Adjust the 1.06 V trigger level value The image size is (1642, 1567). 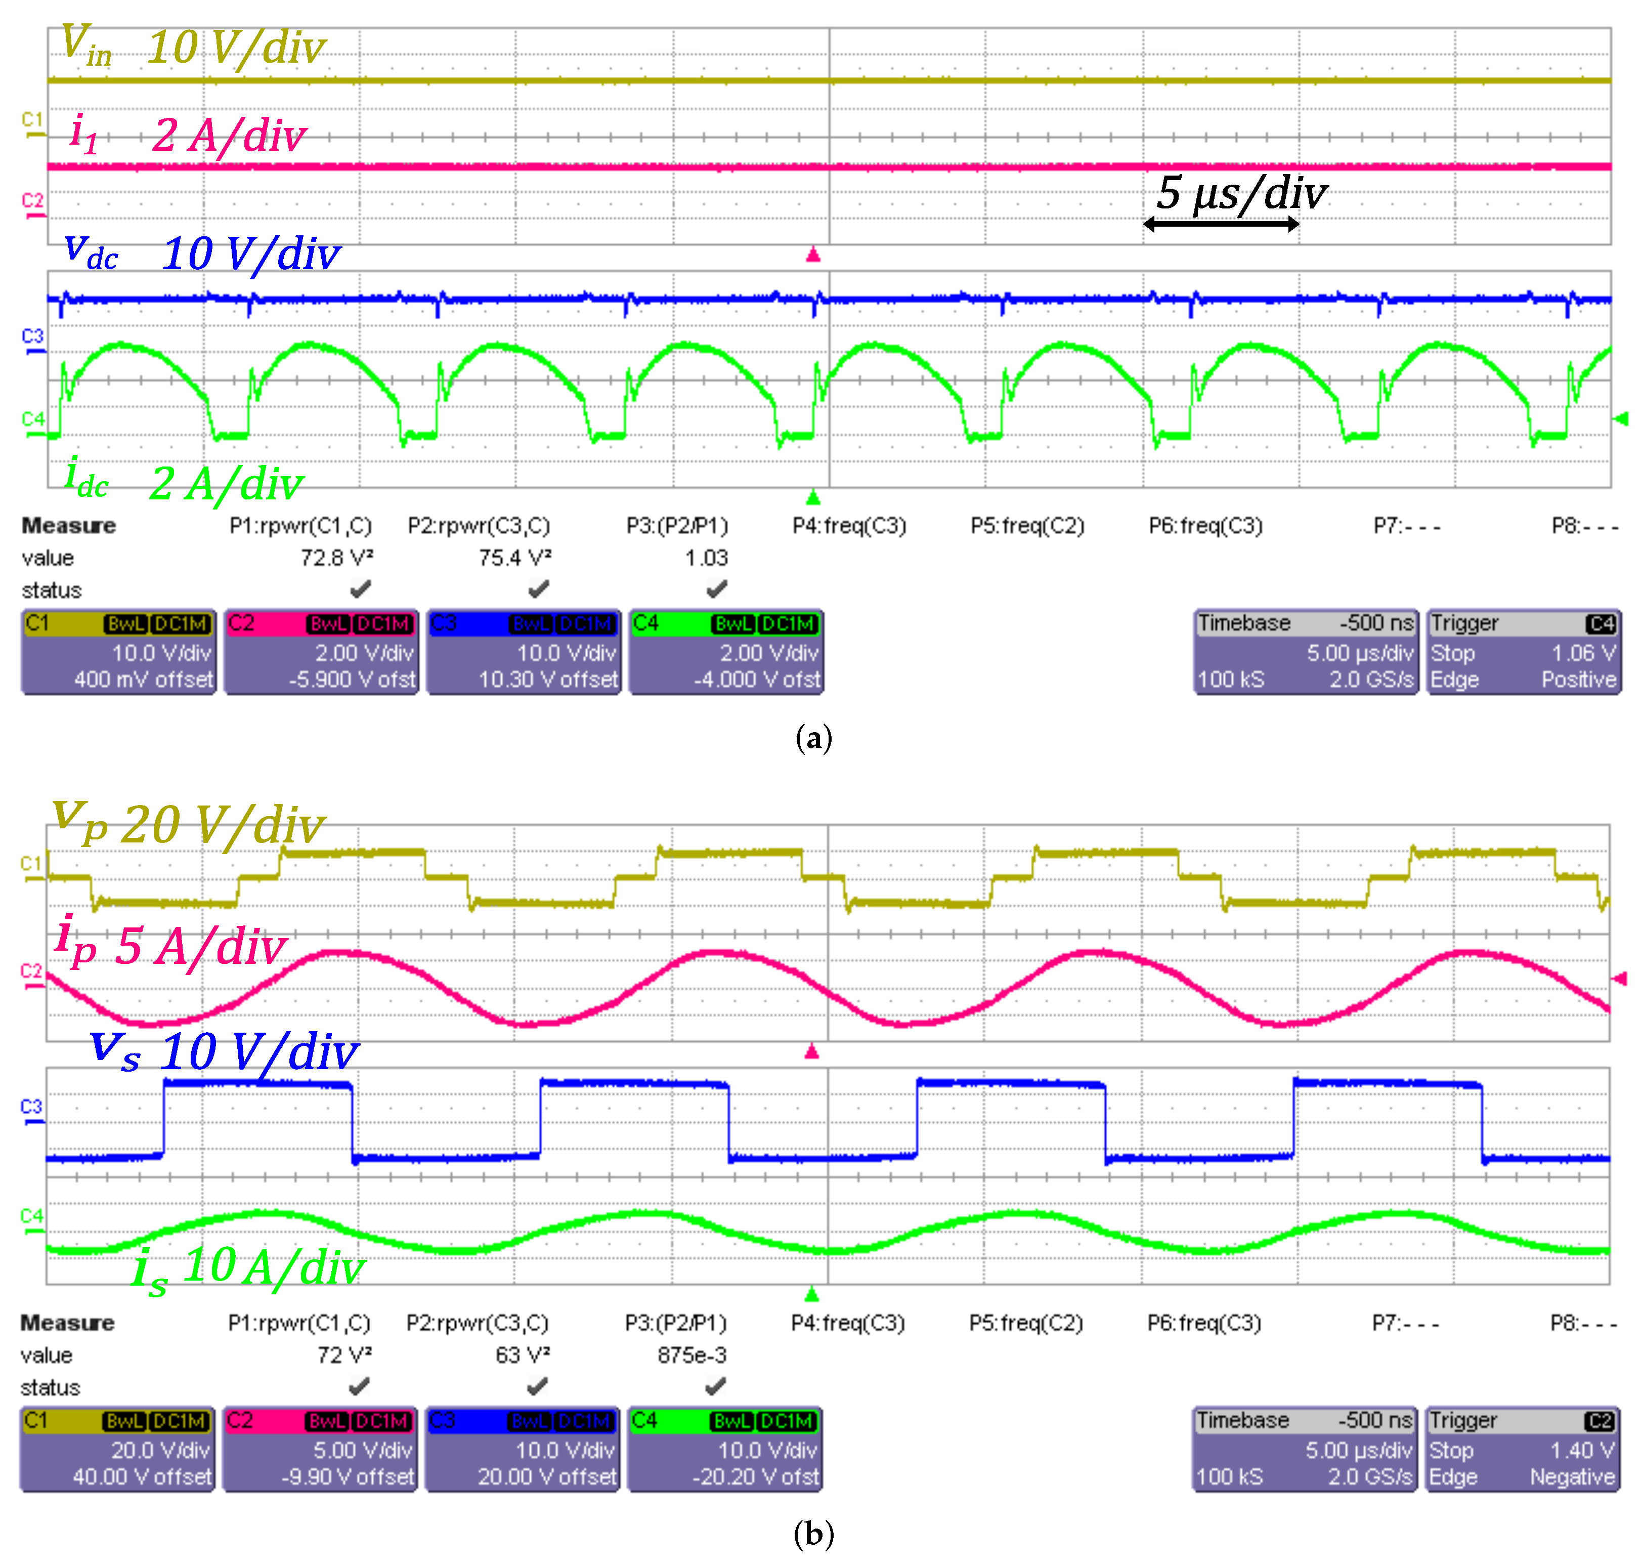coord(1583,653)
